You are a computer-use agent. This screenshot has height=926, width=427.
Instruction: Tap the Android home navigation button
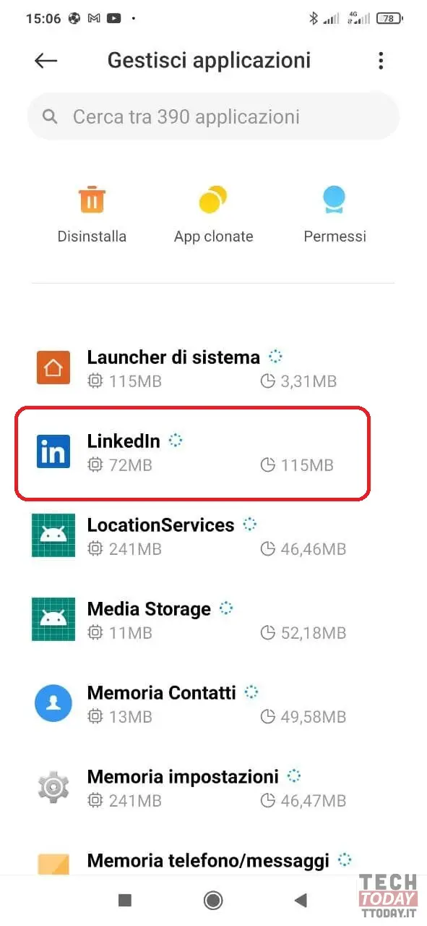click(213, 900)
